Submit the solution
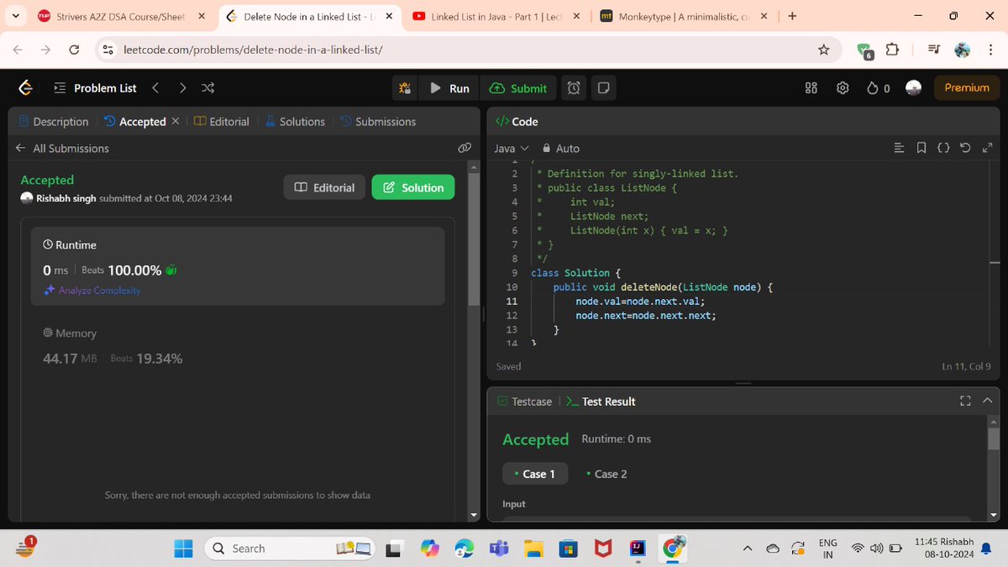This screenshot has height=567, width=1008. click(517, 88)
